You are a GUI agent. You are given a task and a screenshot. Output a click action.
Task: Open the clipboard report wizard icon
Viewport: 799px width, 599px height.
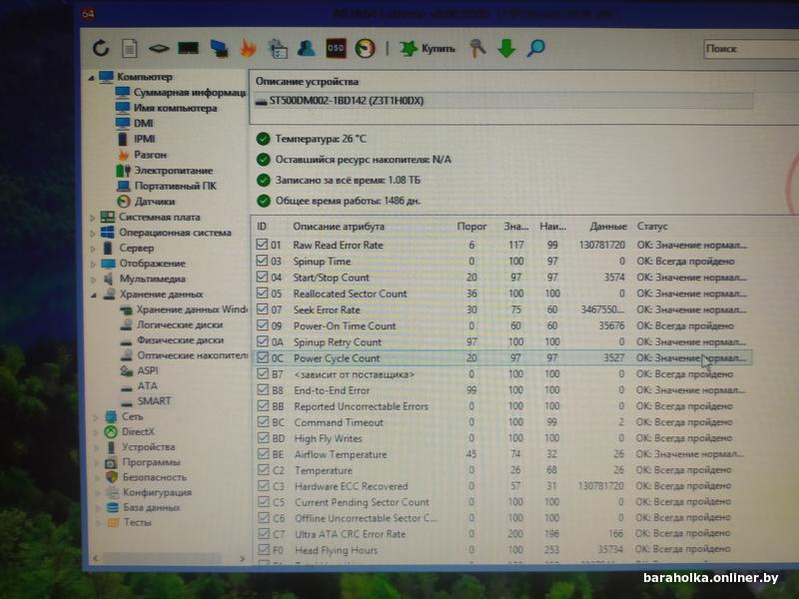tap(278, 48)
